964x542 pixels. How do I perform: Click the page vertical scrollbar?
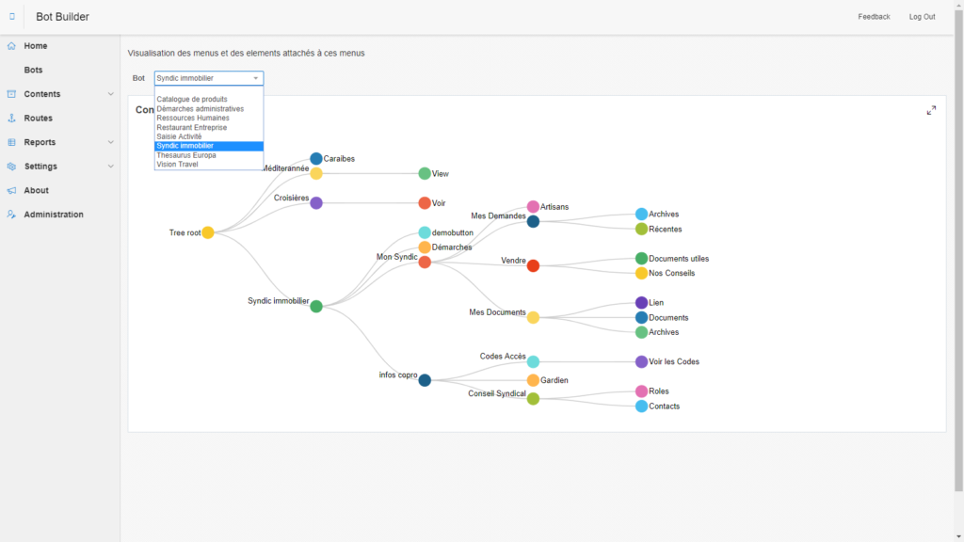click(958, 250)
